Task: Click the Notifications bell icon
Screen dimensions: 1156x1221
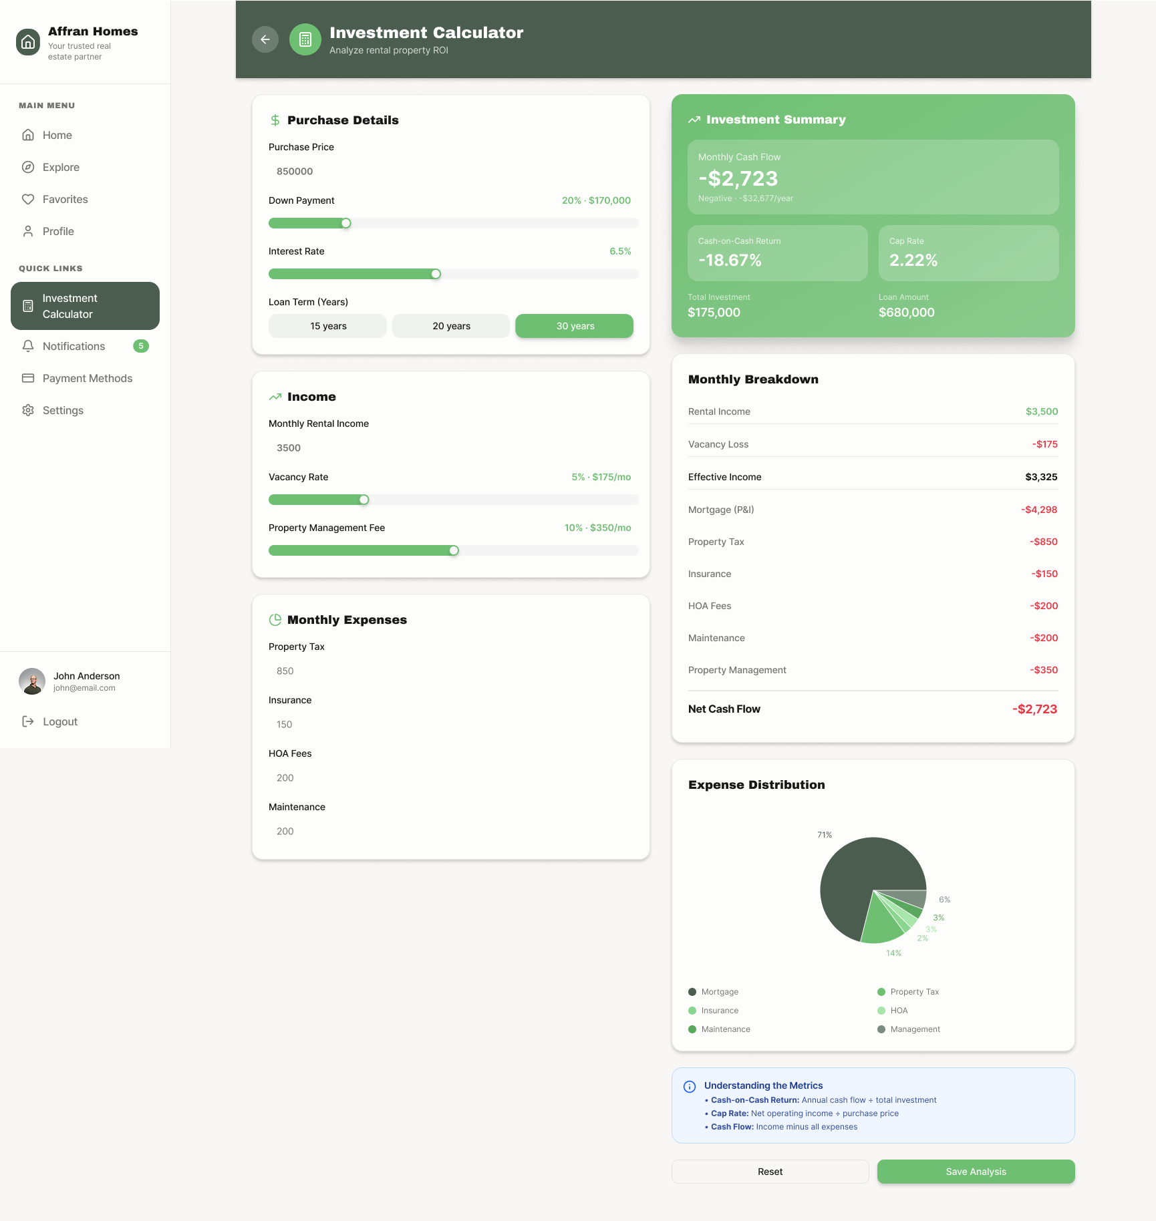Action: click(28, 346)
